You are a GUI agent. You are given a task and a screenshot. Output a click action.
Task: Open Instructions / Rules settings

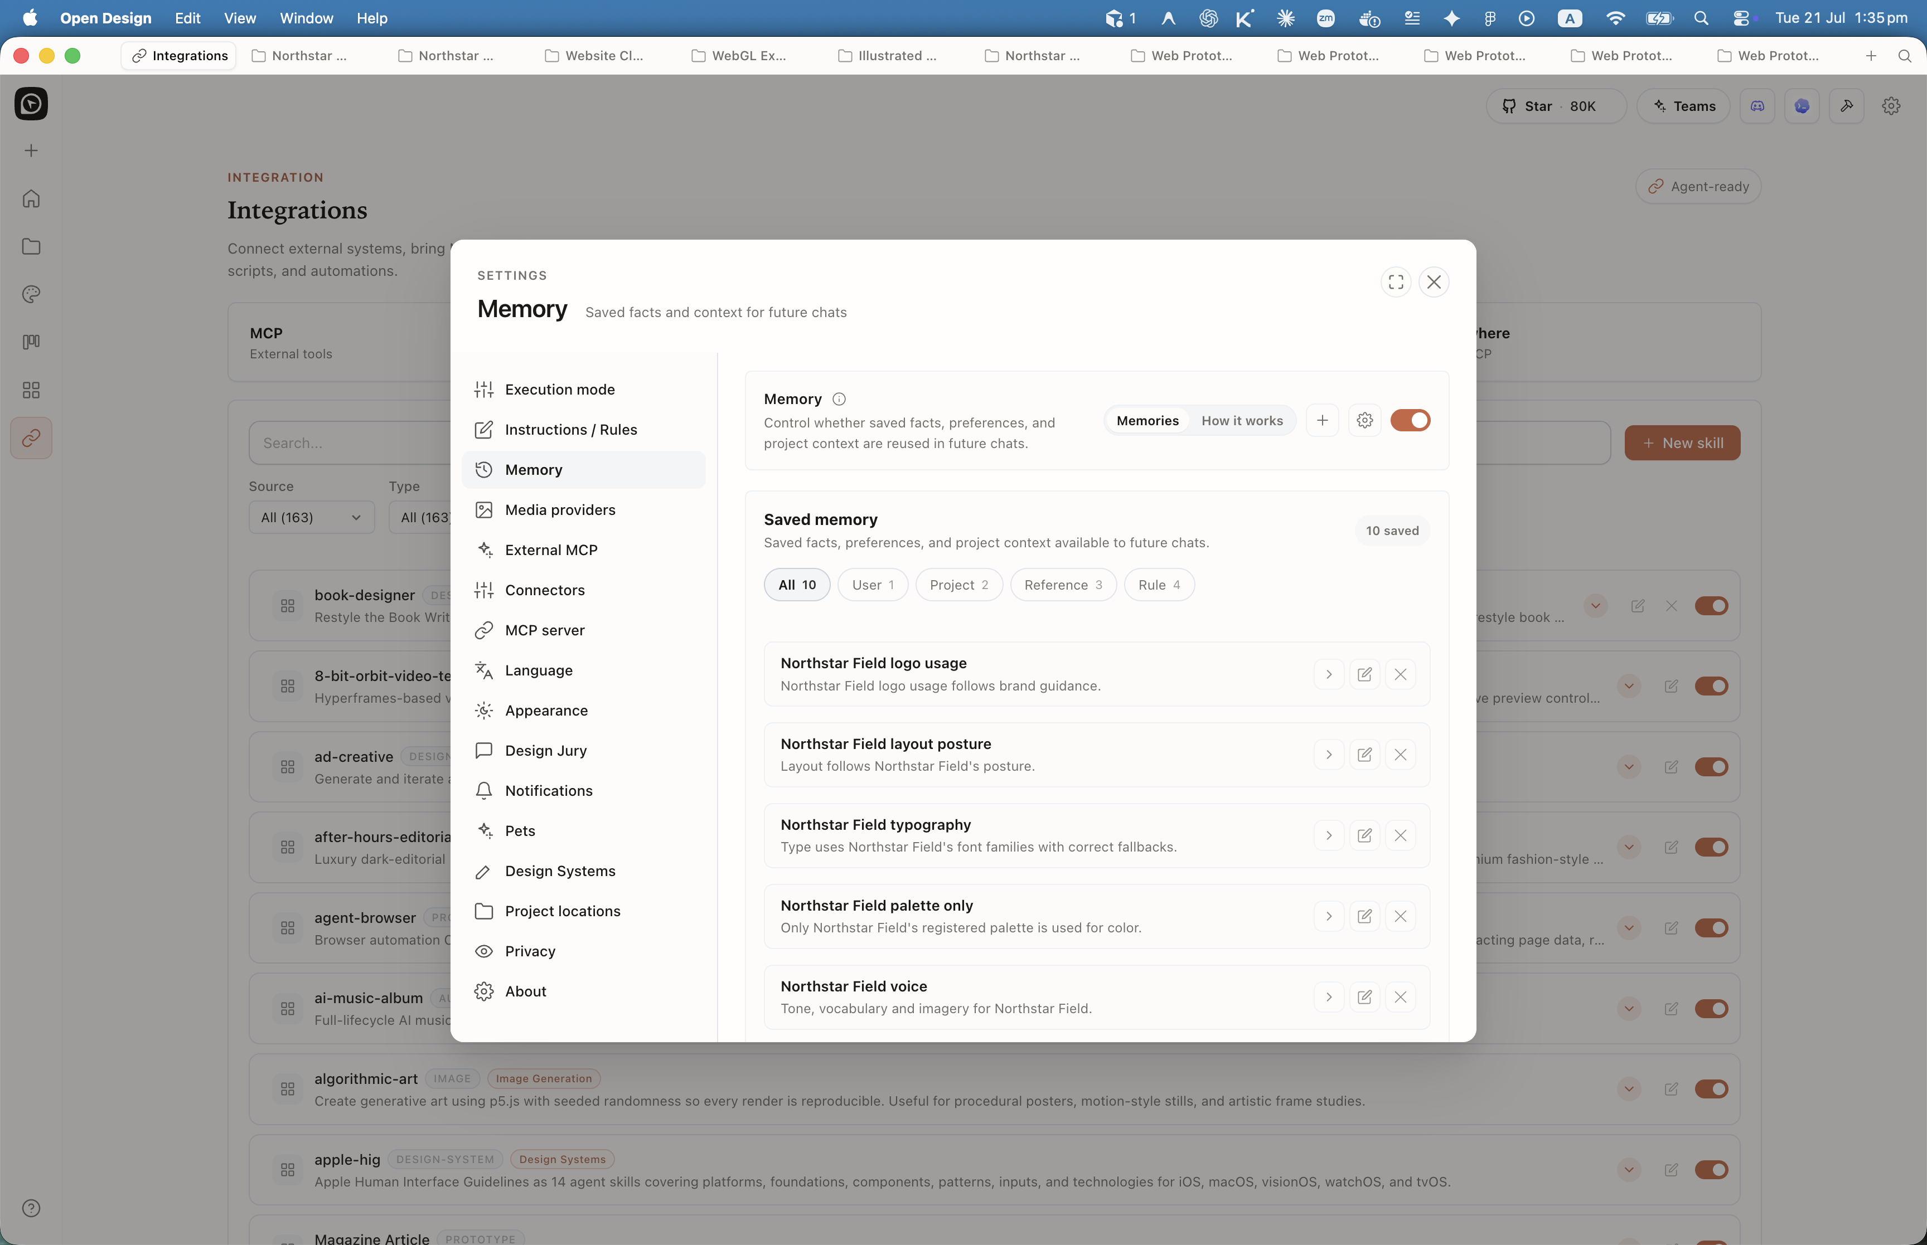(583, 430)
